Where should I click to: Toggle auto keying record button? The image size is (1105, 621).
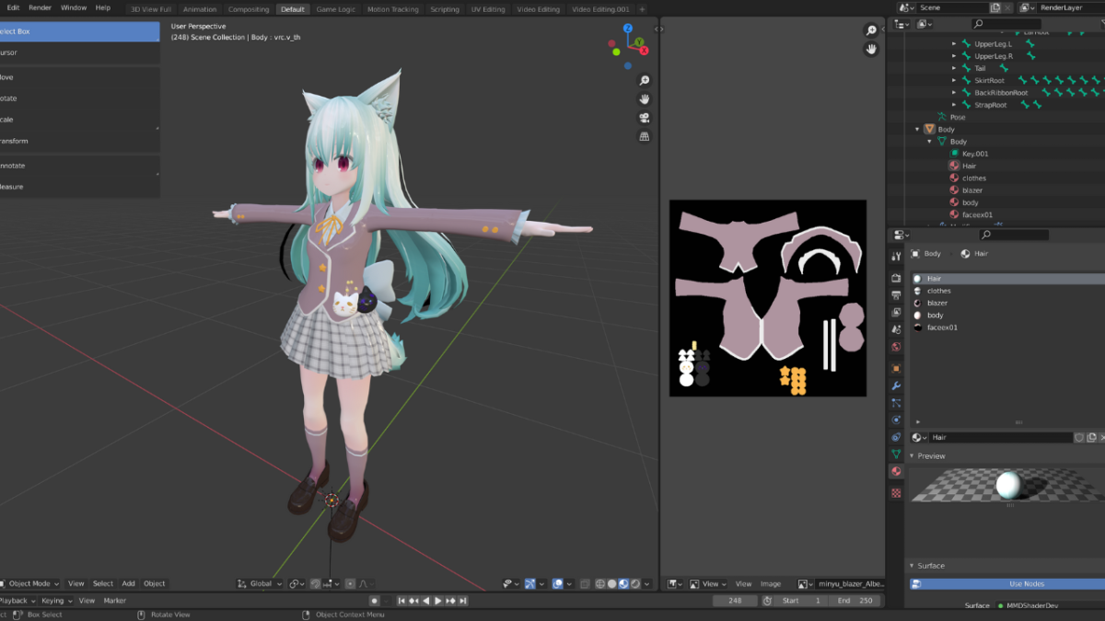(x=375, y=601)
